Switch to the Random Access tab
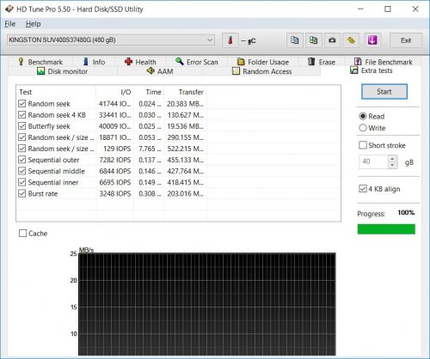Image resolution: width=430 pixels, height=359 pixels. [x=261, y=71]
